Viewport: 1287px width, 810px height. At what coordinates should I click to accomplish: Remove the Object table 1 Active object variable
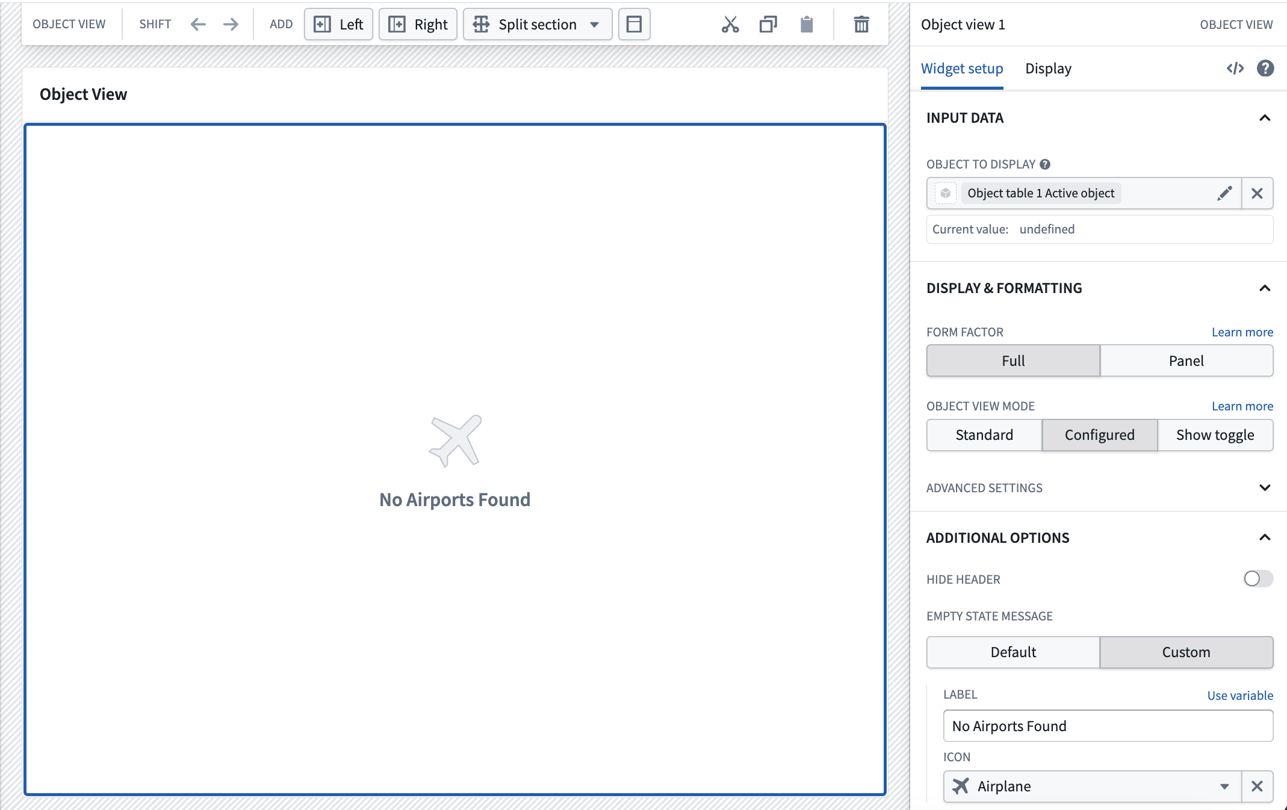(x=1257, y=193)
